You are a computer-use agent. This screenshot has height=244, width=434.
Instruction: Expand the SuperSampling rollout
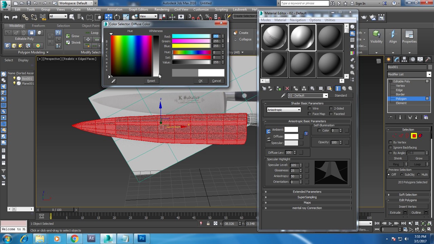(x=307, y=197)
